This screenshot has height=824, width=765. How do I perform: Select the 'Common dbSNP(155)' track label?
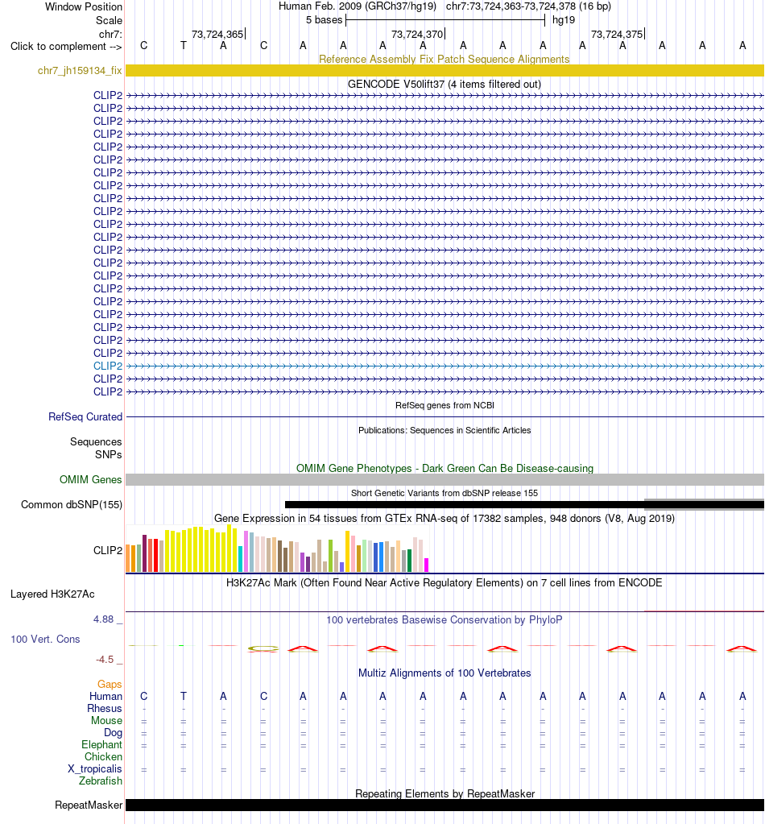[72, 504]
